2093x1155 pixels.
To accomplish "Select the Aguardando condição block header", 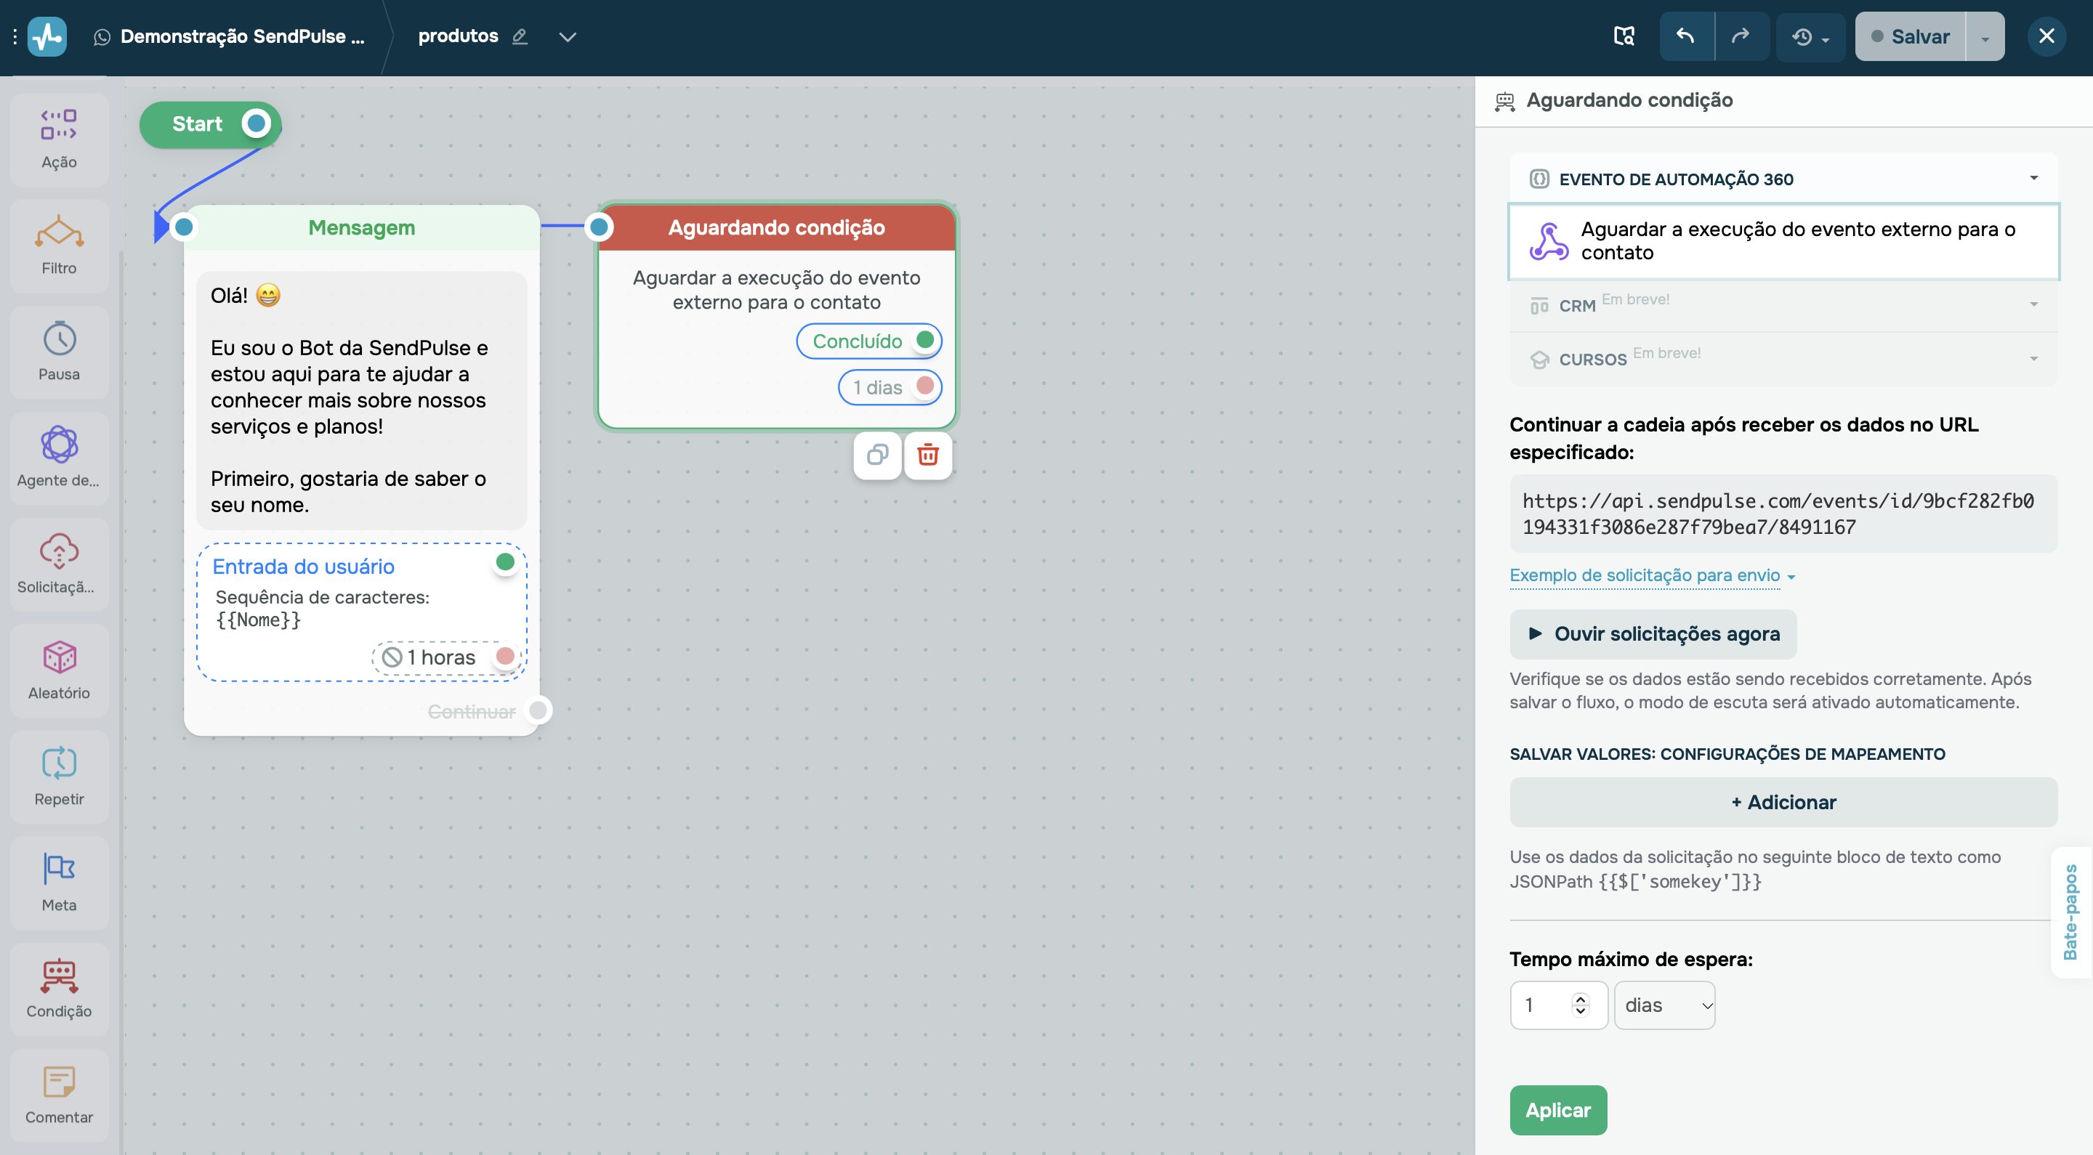I will [x=777, y=227].
